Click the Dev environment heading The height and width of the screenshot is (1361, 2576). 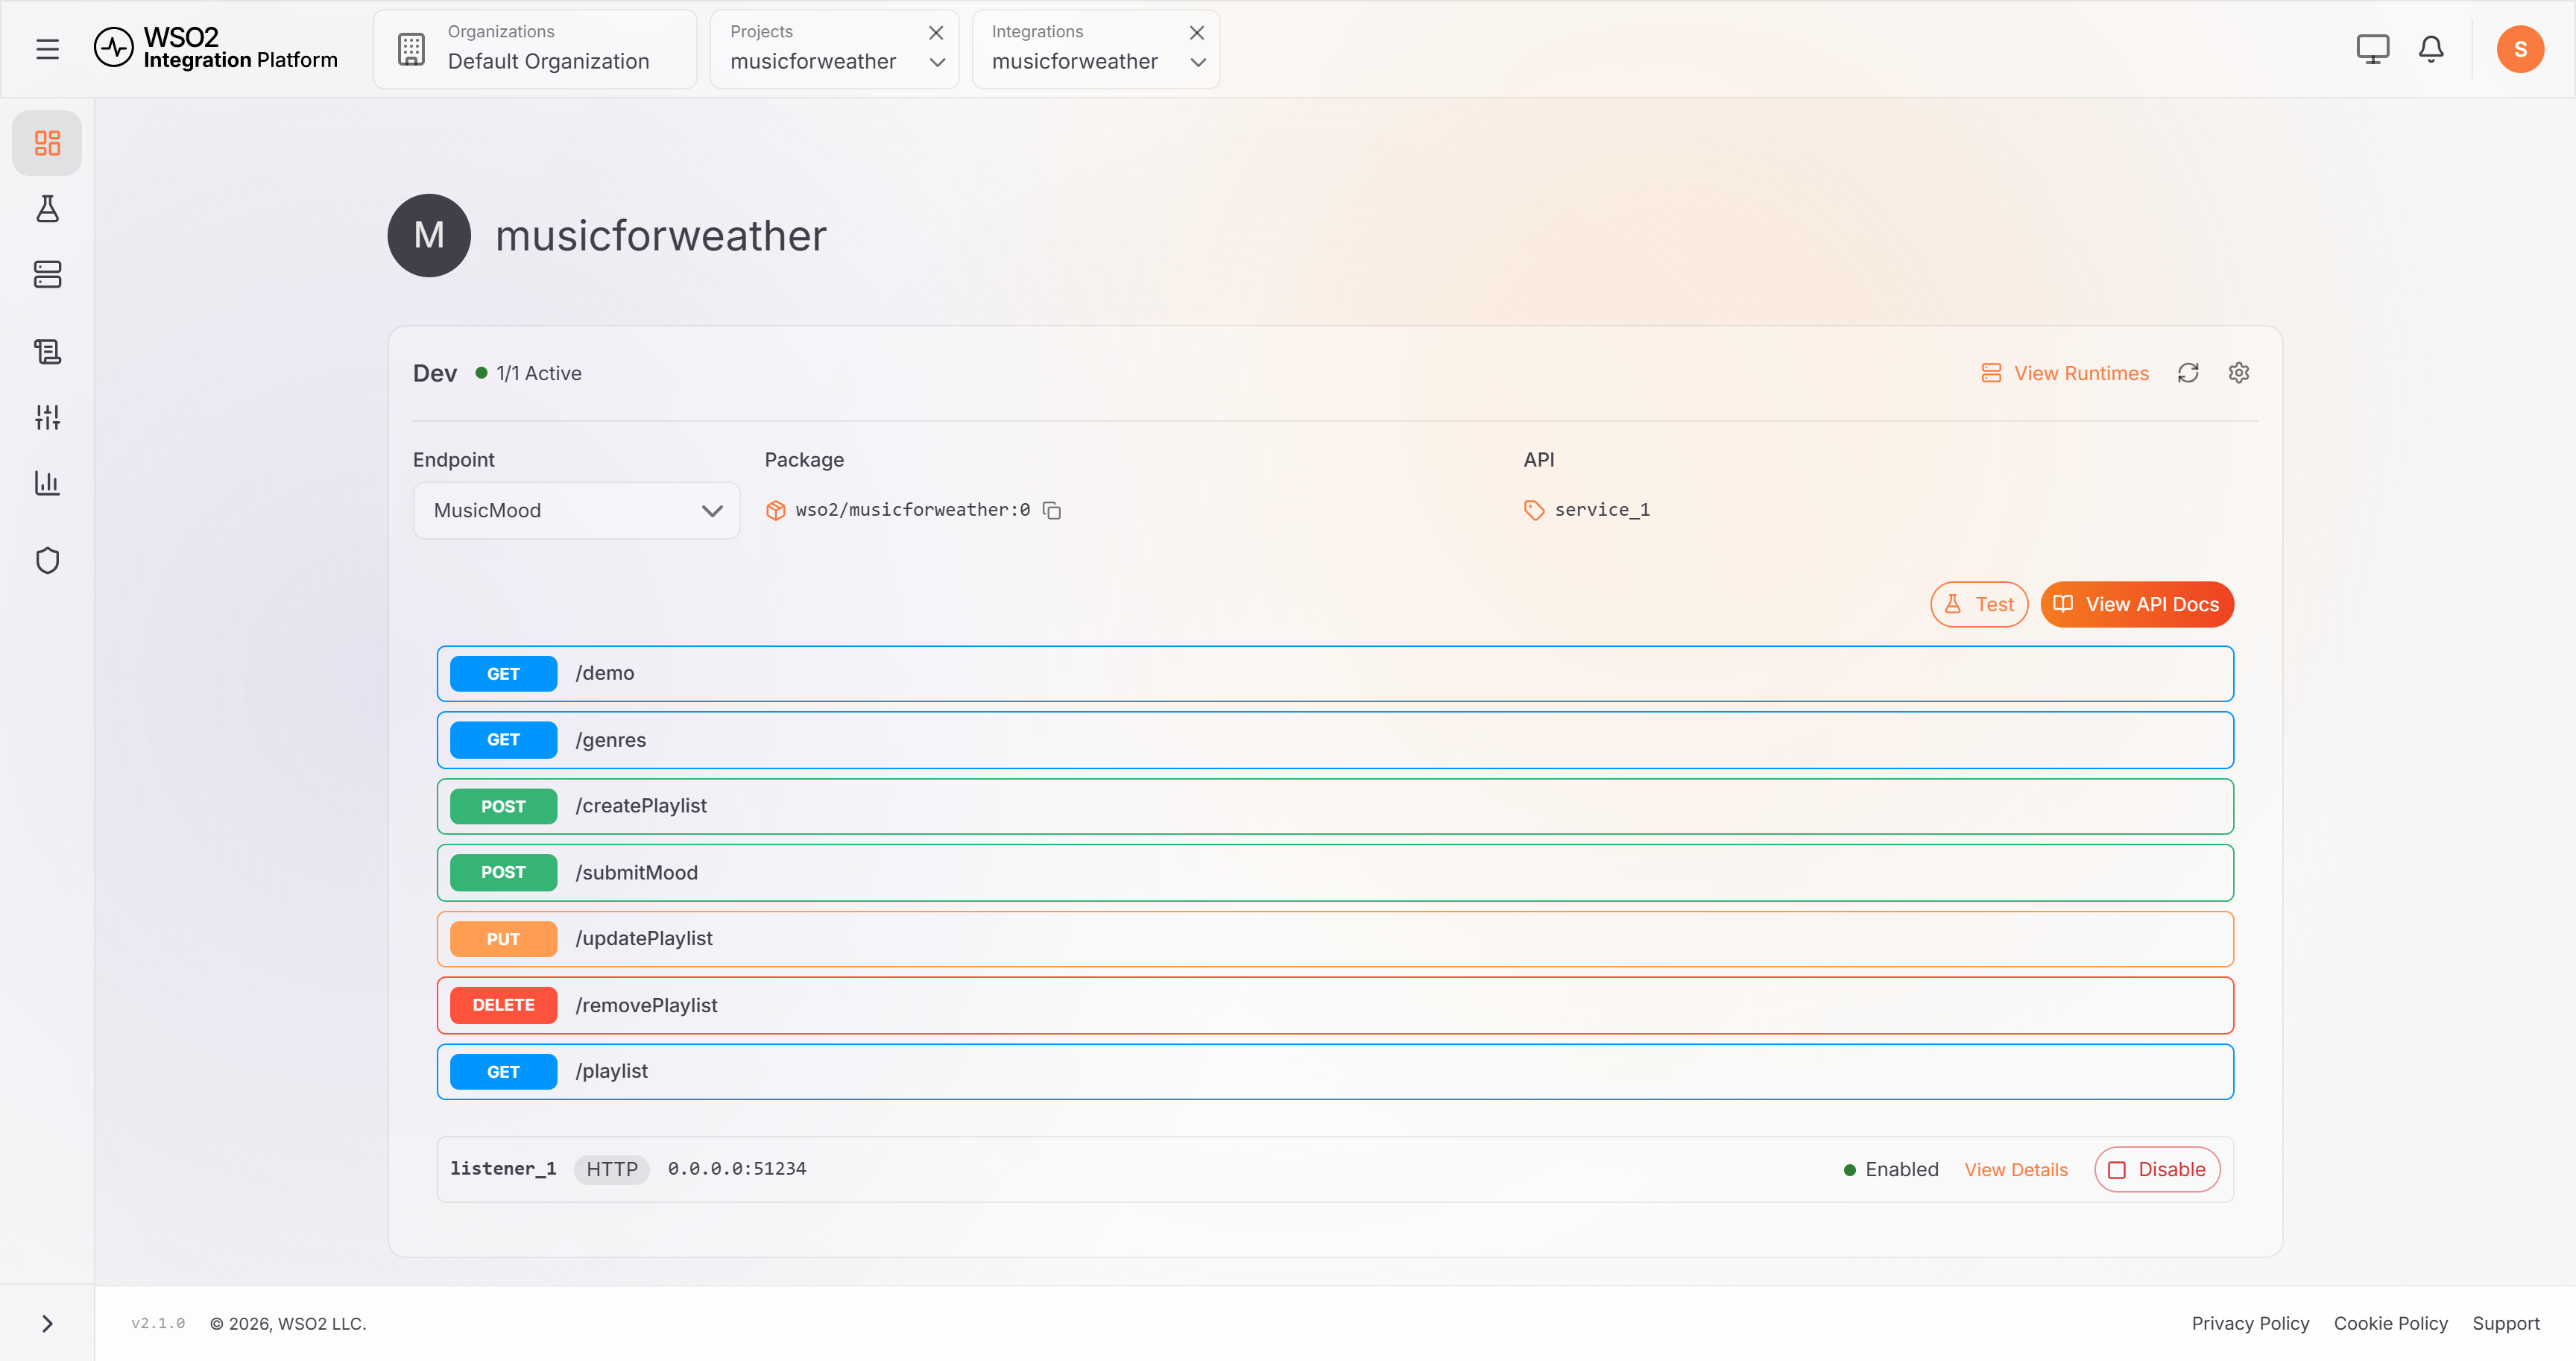point(435,373)
